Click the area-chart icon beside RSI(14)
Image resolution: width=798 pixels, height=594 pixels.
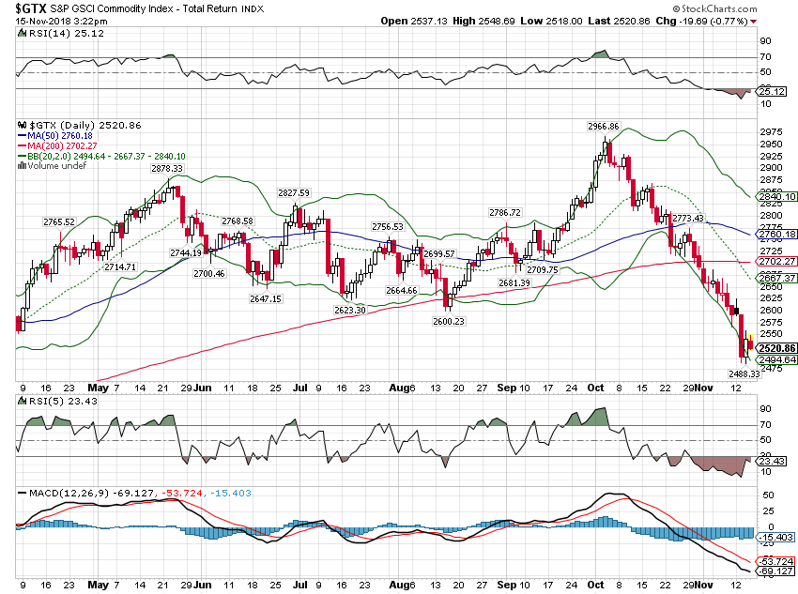click(22, 34)
